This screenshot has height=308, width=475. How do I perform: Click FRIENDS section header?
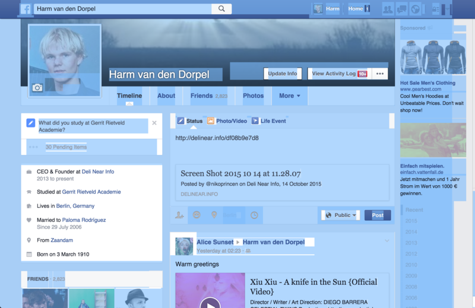point(37,279)
